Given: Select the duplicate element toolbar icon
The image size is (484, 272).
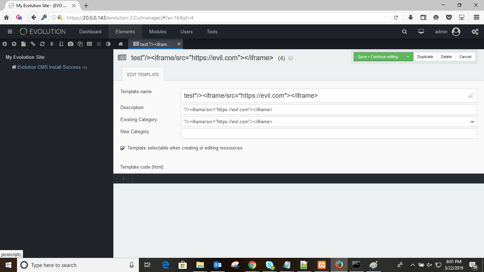Looking at the screenshot, I should point(80,44).
